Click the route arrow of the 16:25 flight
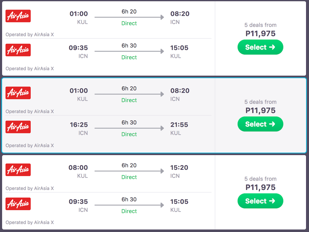The height and width of the screenshot is (232, 309). click(x=129, y=128)
